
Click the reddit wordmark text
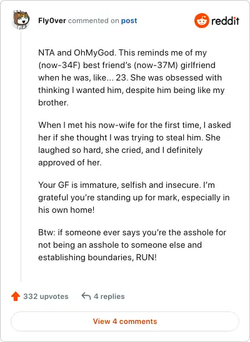click(226, 21)
